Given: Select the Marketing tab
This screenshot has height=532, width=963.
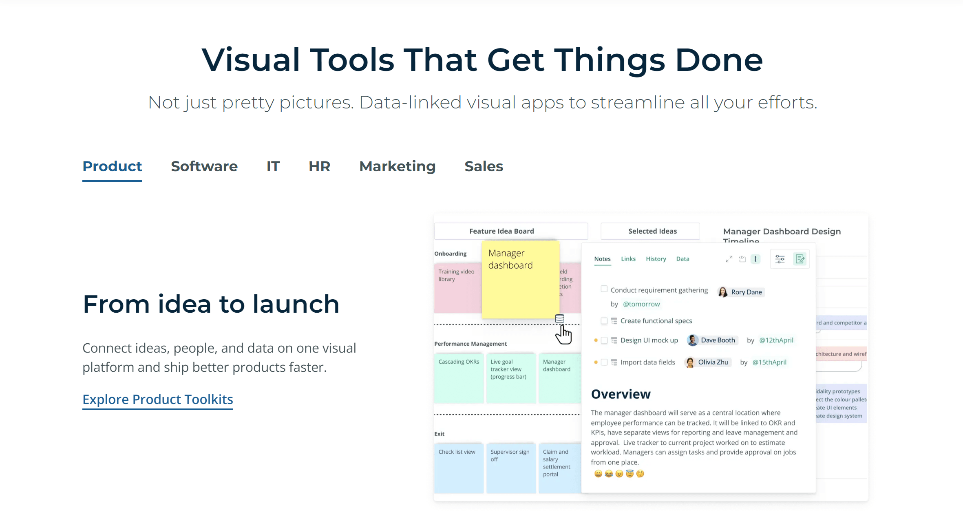Looking at the screenshot, I should click(x=397, y=166).
